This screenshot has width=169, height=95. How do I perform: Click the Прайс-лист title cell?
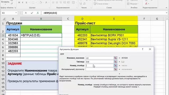coord(82,23)
